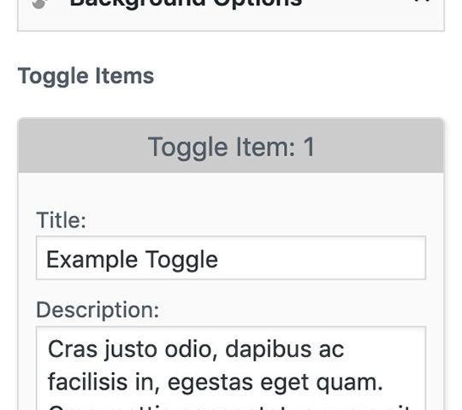
Task: Click the Background Options palette icon
Action: click(x=39, y=3)
